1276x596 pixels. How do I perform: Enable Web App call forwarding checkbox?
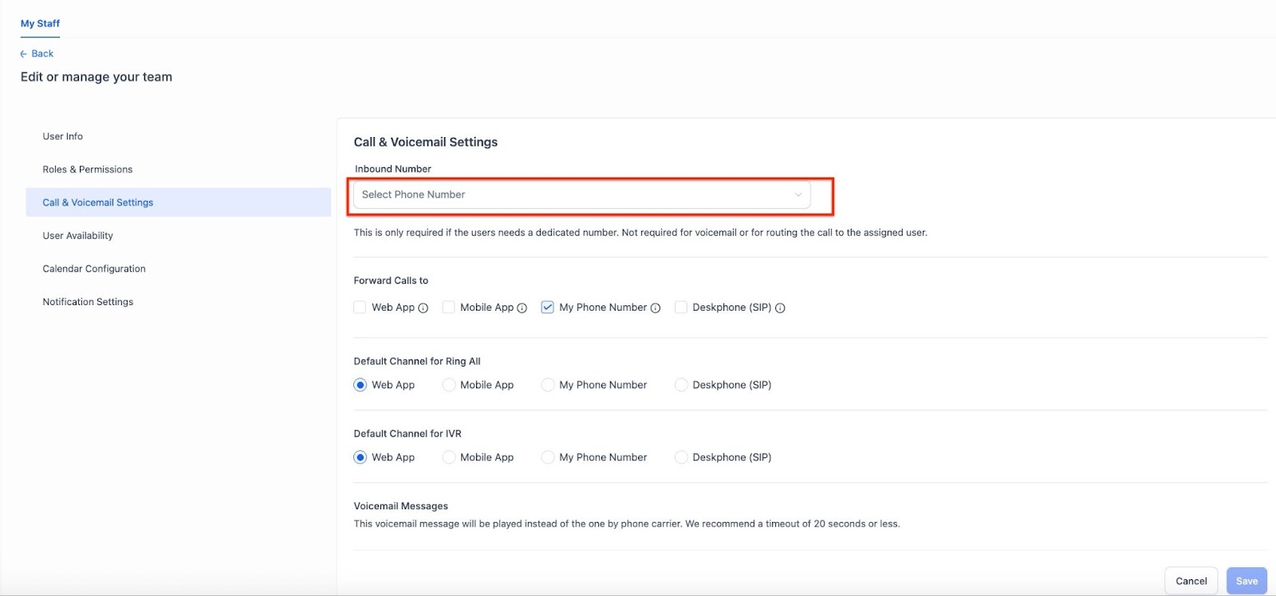(x=360, y=308)
